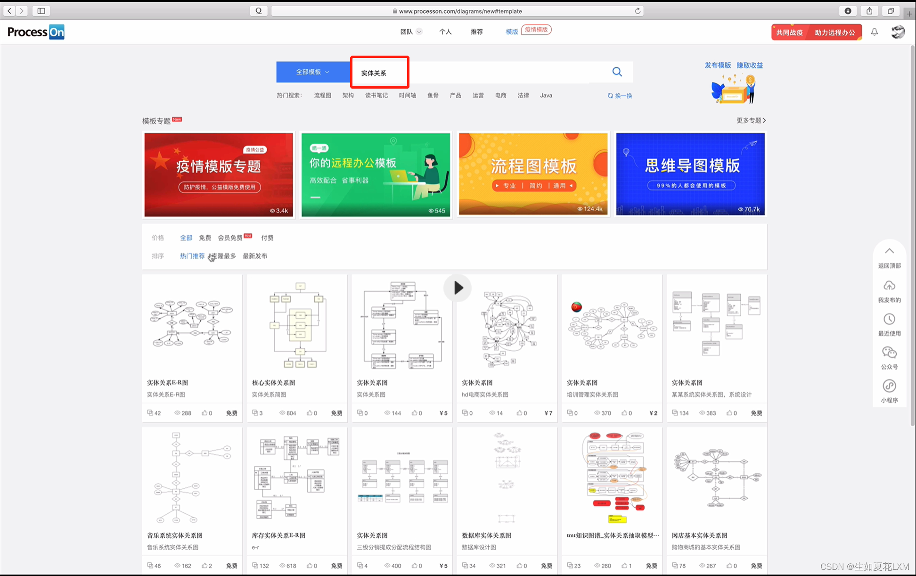The image size is (916, 576).
Task: Click the return-to-top arrow icon
Action: click(x=889, y=251)
